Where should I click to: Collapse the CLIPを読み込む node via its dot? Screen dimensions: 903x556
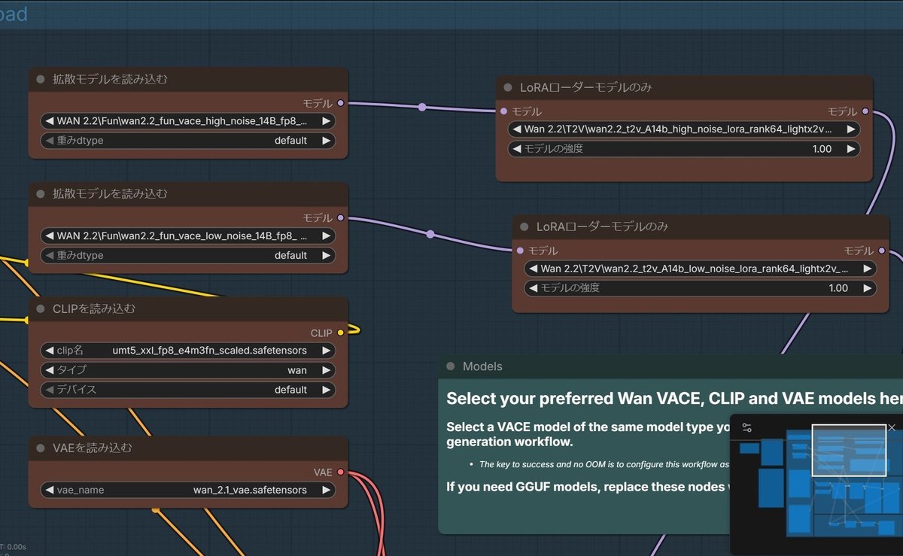point(41,308)
